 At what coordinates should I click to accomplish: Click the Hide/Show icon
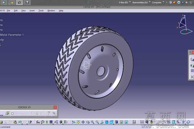pos(122,122)
